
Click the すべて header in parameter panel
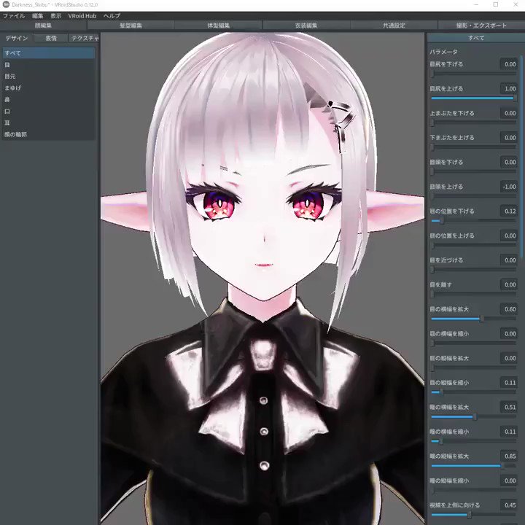tap(476, 38)
